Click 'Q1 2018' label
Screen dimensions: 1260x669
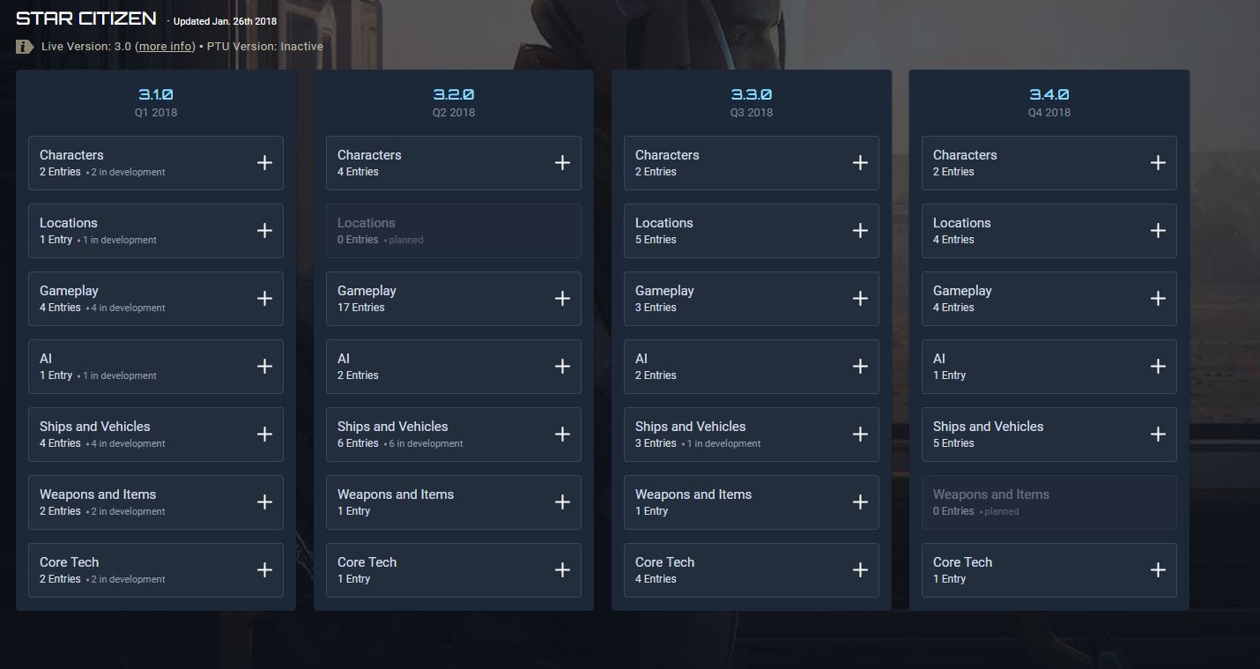tap(156, 113)
